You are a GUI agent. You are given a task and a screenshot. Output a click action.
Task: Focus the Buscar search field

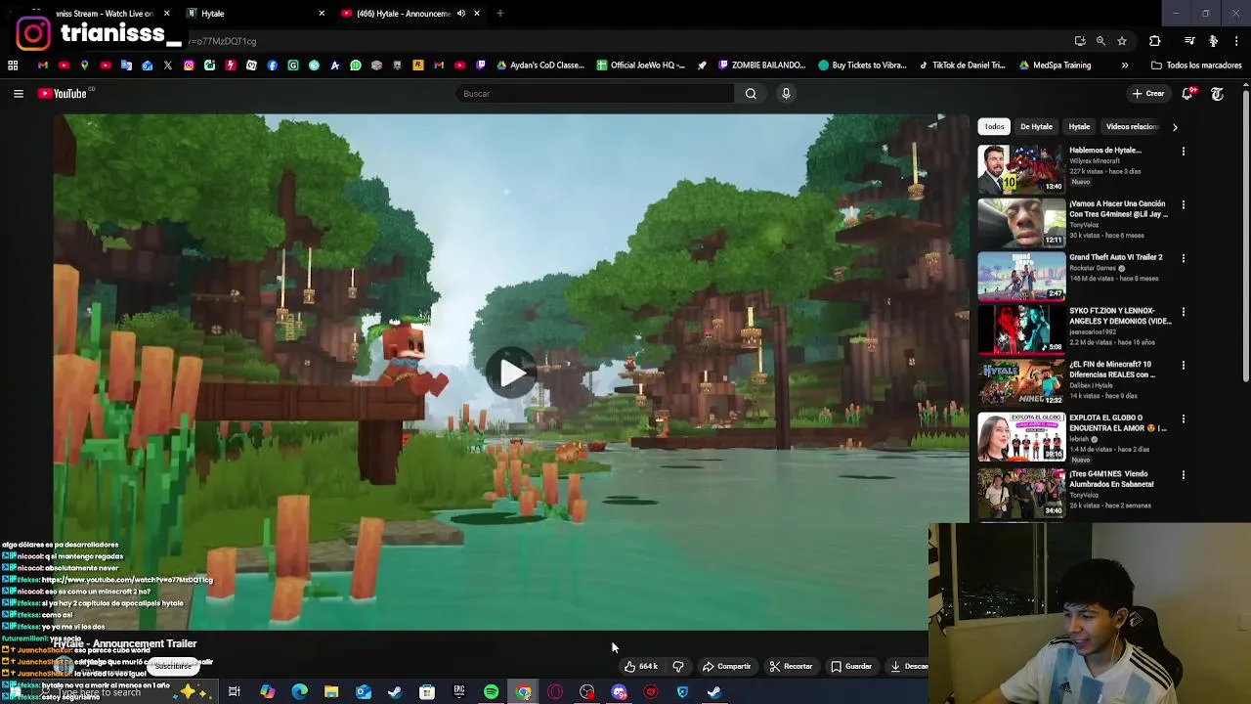click(594, 94)
